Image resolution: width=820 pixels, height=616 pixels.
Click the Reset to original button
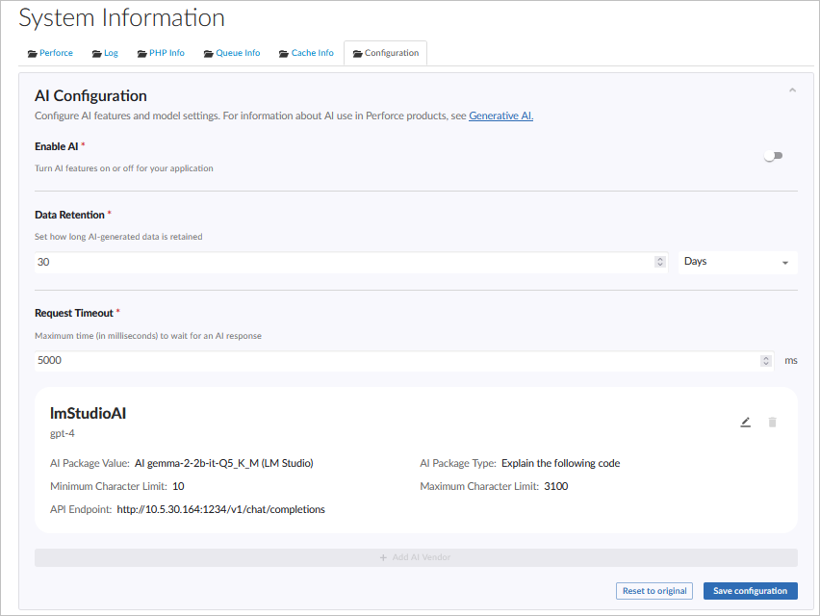click(x=653, y=591)
